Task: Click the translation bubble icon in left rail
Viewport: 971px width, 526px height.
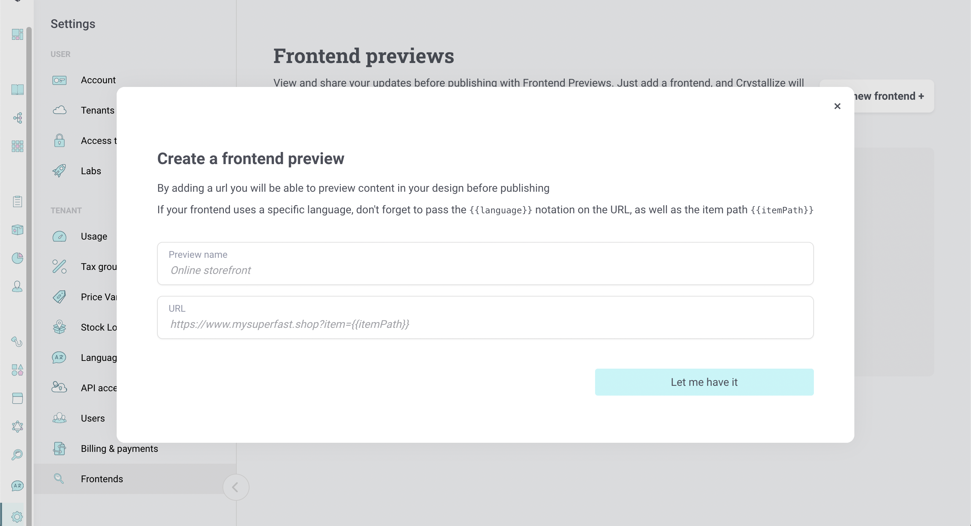Action: (x=17, y=486)
